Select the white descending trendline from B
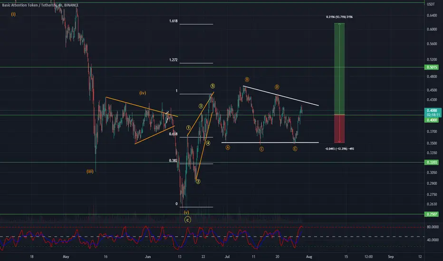The height and width of the screenshot is (261, 443). pos(281,96)
